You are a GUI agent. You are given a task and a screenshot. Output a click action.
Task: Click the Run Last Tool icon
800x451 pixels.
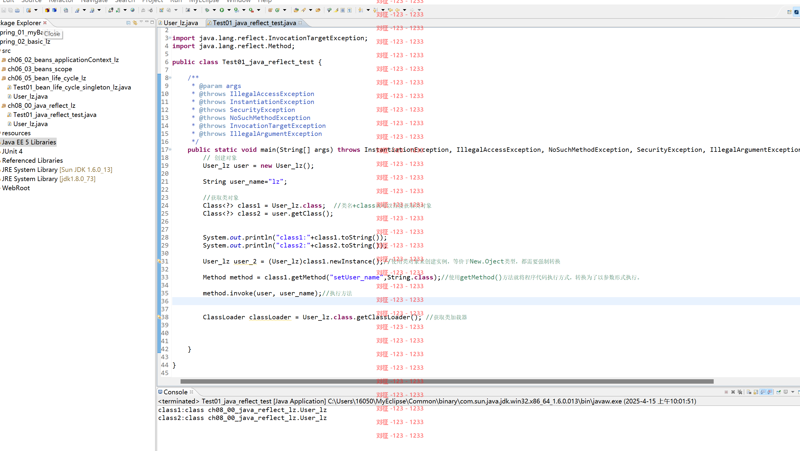(237, 10)
